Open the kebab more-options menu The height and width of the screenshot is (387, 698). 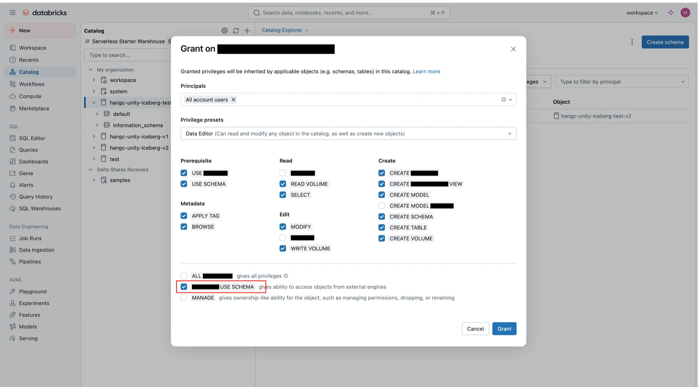point(632,42)
